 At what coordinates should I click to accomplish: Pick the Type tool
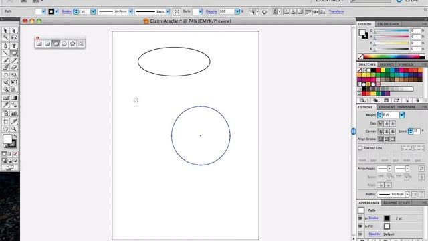13,46
